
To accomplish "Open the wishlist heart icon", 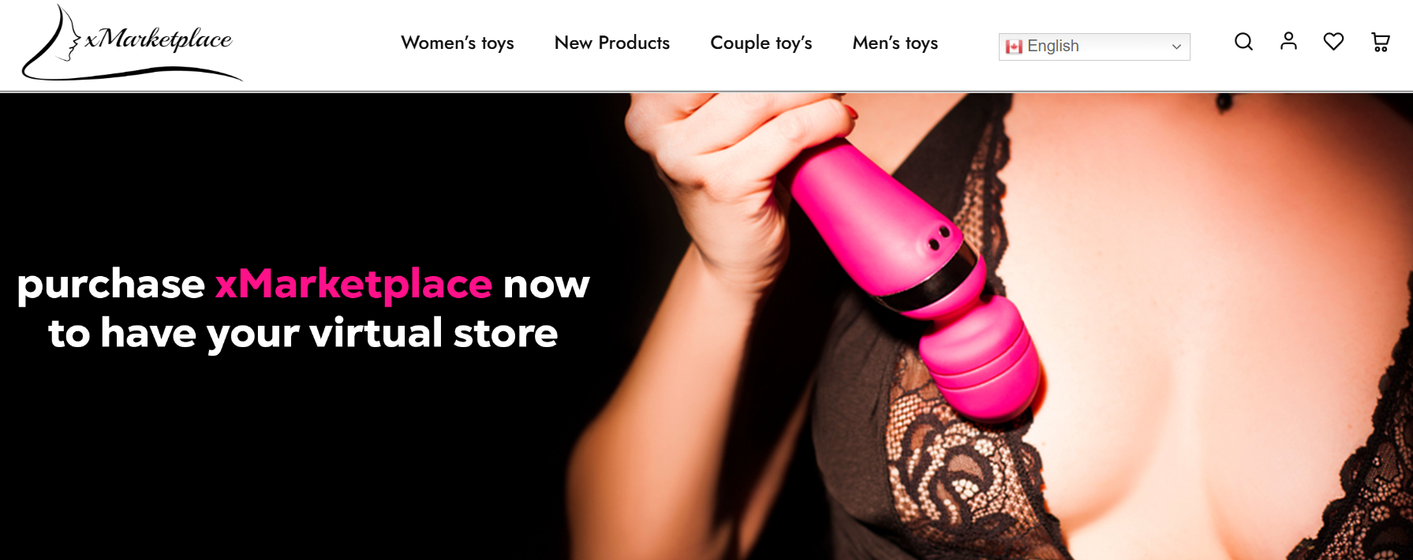I will tap(1333, 42).
